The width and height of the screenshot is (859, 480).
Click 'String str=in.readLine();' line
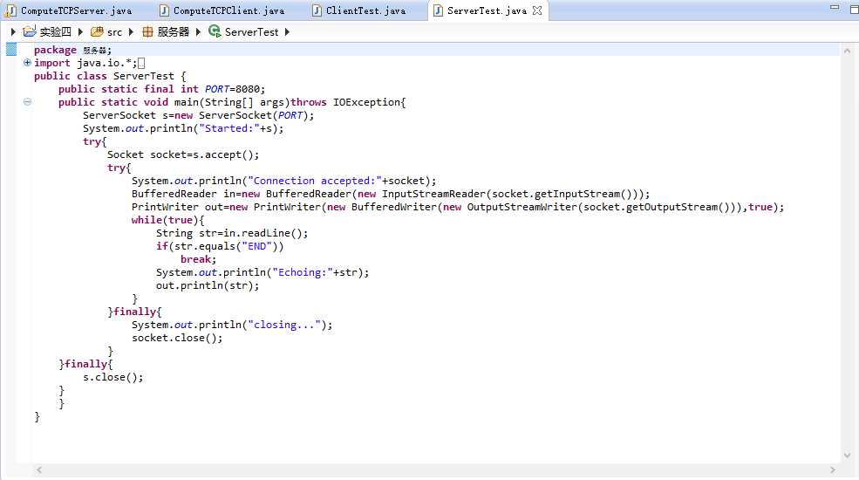[x=232, y=233]
